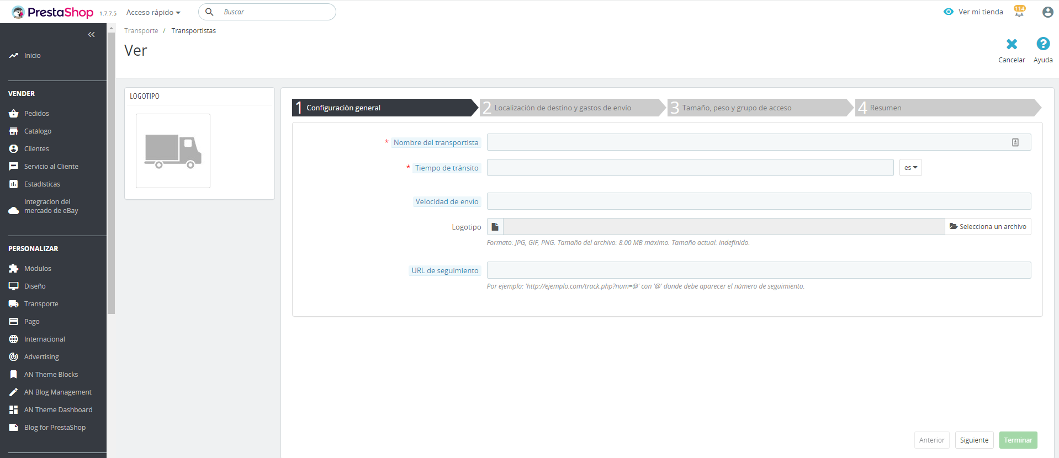Click the Logotipo file path field

724,227
